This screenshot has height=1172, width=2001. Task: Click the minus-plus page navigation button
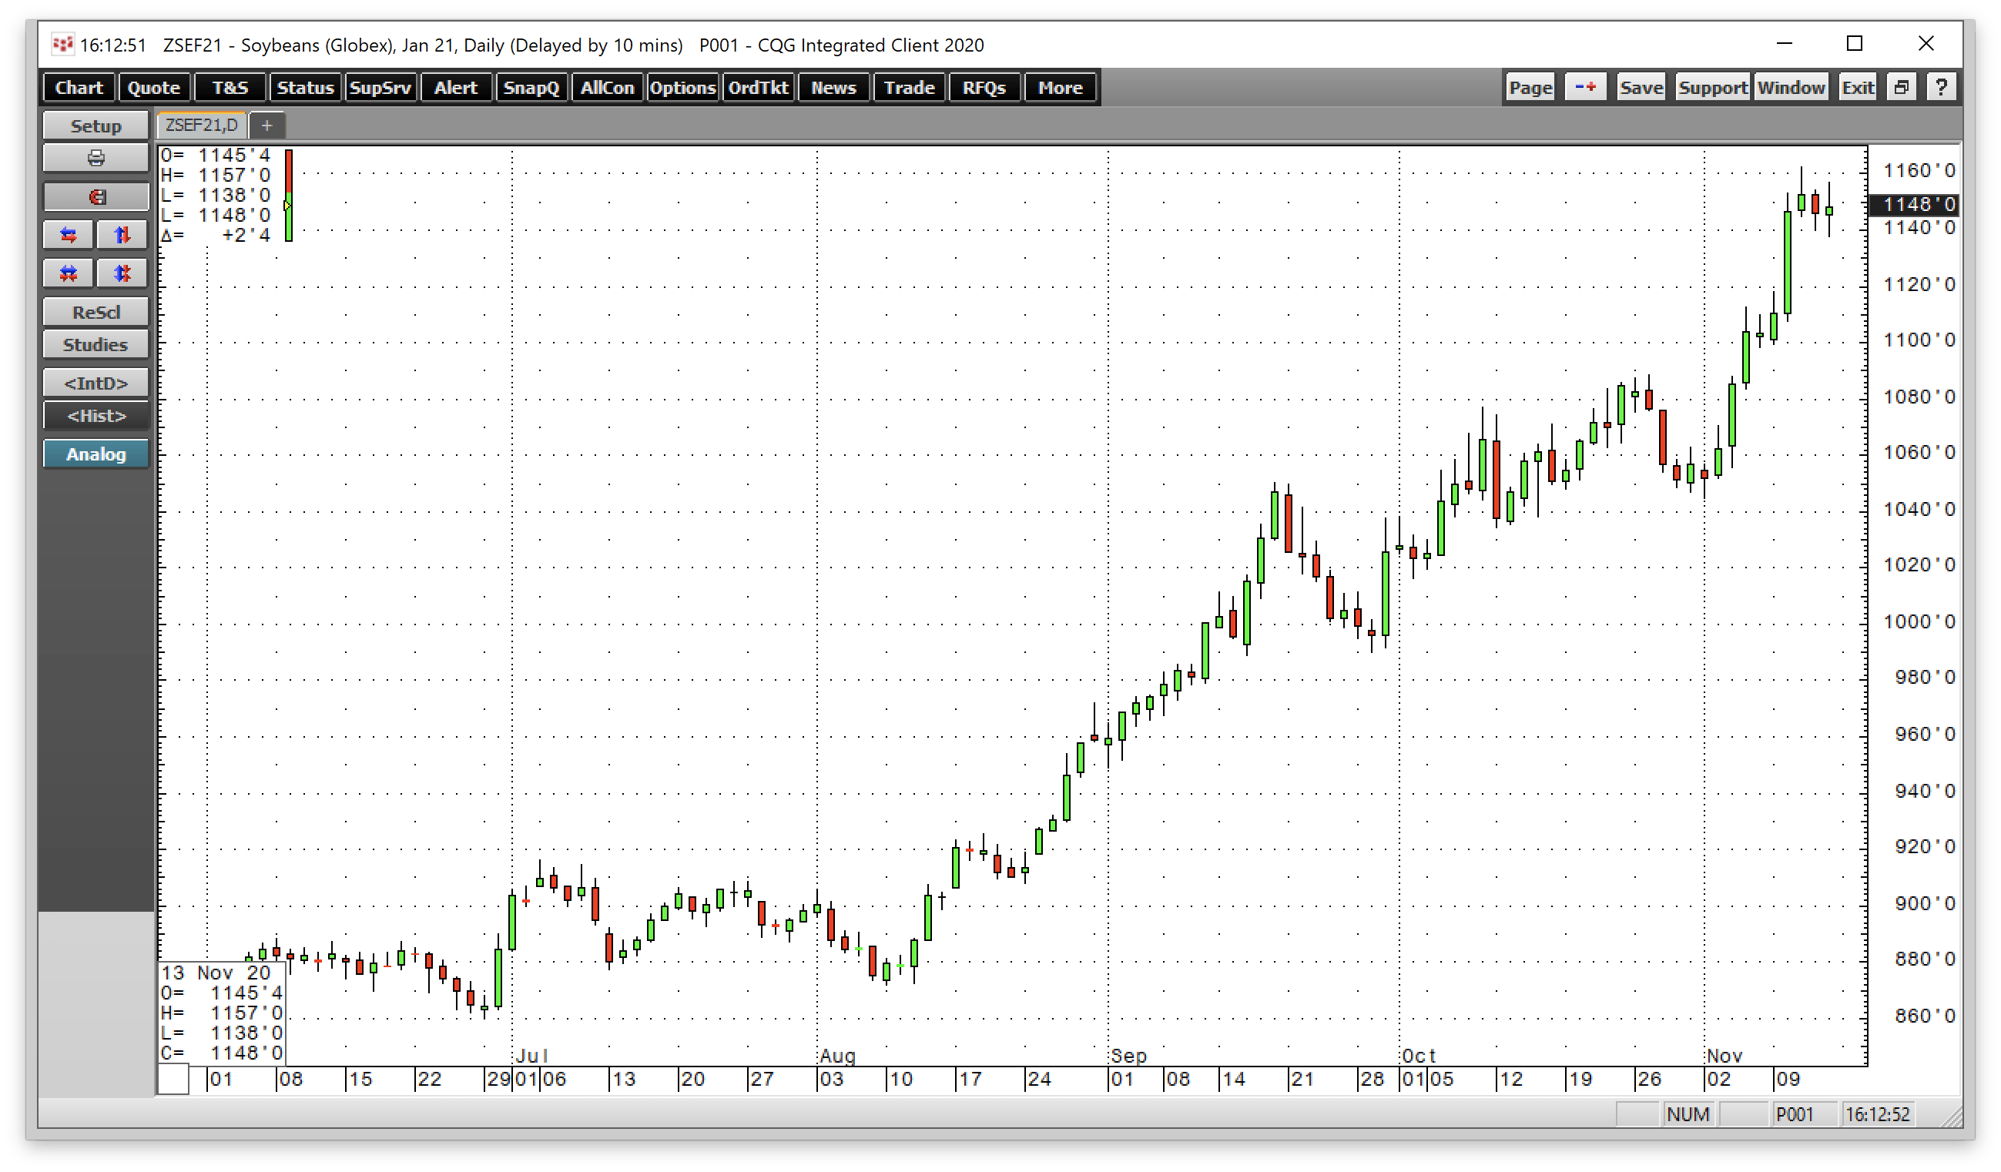click(1586, 87)
